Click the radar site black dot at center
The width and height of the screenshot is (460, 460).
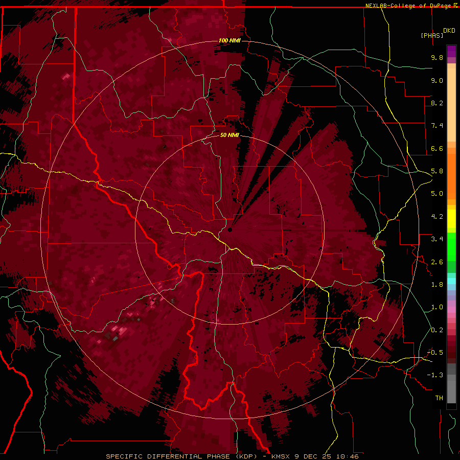(230, 229)
